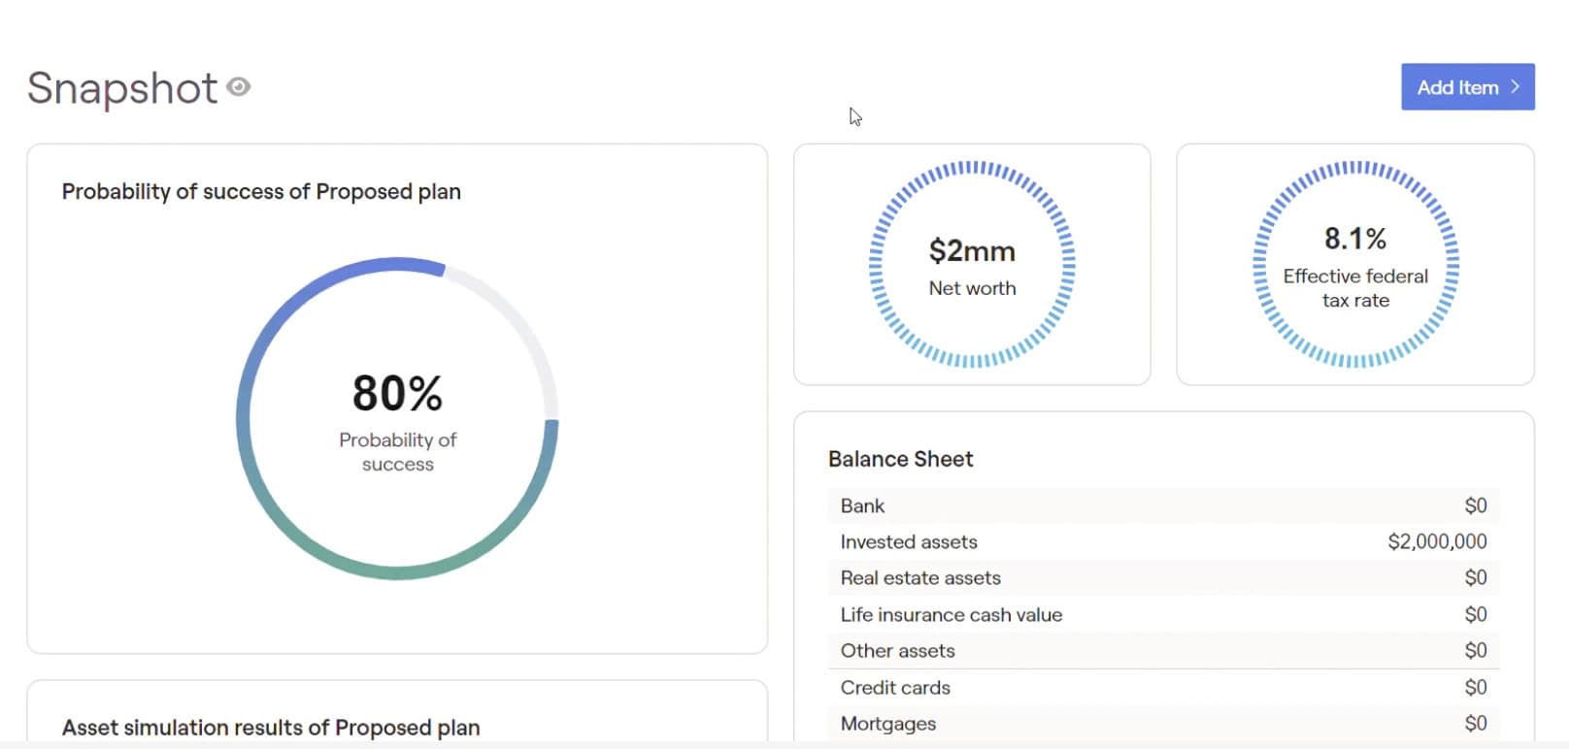Select the Mortgages row label
The width and height of the screenshot is (1569, 749).
pos(888,723)
